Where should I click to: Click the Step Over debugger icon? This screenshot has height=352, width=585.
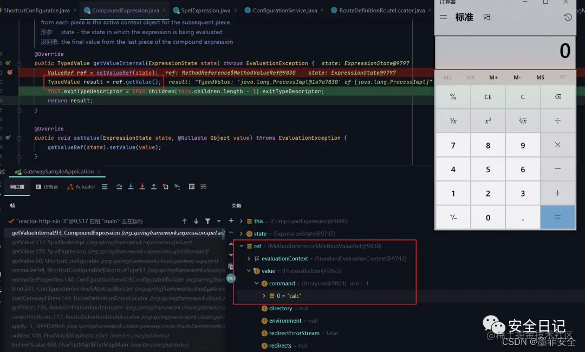[x=119, y=186]
